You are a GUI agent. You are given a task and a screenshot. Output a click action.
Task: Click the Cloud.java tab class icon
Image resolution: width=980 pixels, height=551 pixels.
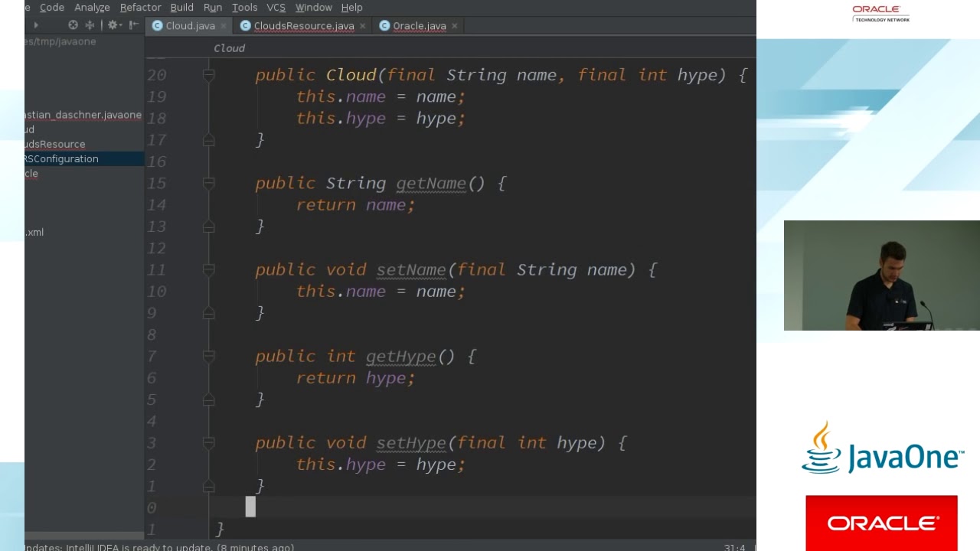pyautogui.click(x=158, y=25)
